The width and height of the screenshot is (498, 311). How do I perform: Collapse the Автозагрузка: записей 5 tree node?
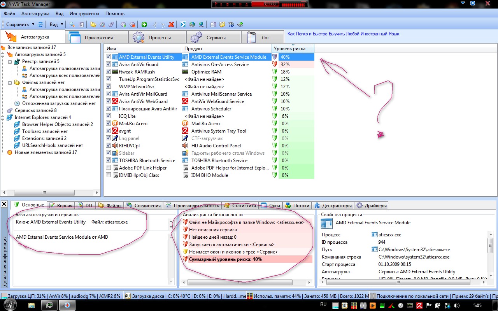[x=3, y=54]
